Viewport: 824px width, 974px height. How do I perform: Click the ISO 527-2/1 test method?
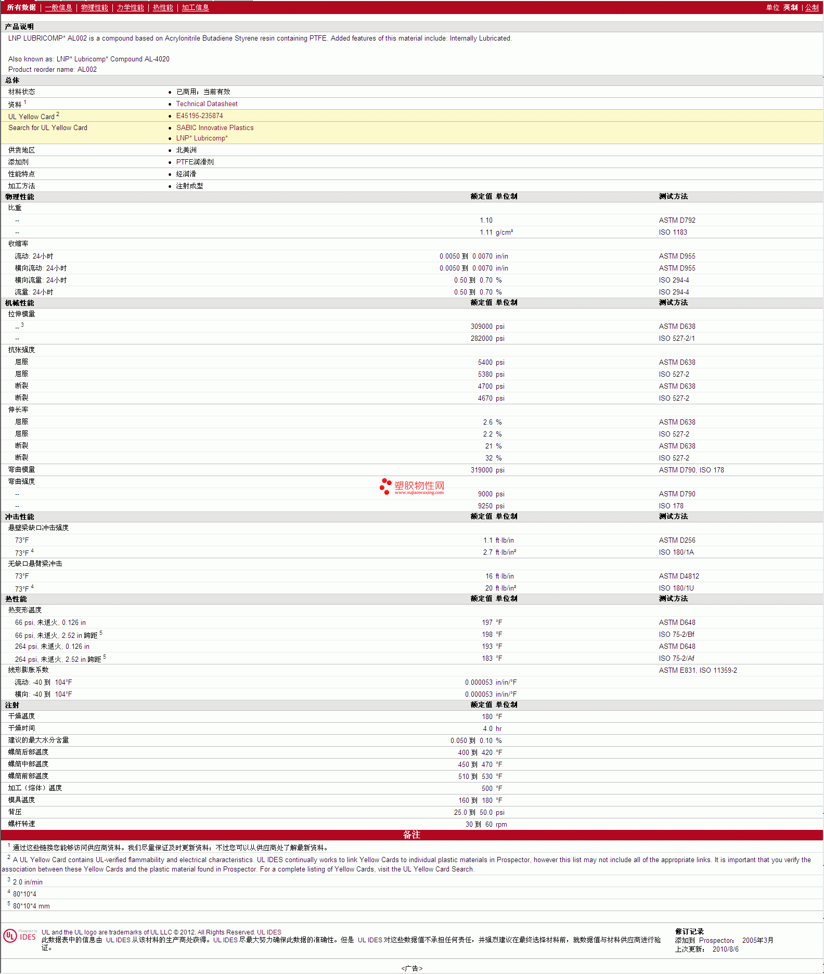tap(676, 339)
